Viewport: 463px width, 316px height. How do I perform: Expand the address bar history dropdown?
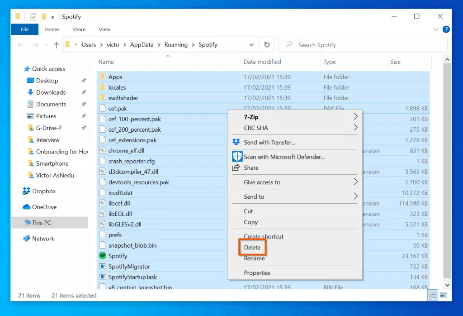tap(251, 45)
